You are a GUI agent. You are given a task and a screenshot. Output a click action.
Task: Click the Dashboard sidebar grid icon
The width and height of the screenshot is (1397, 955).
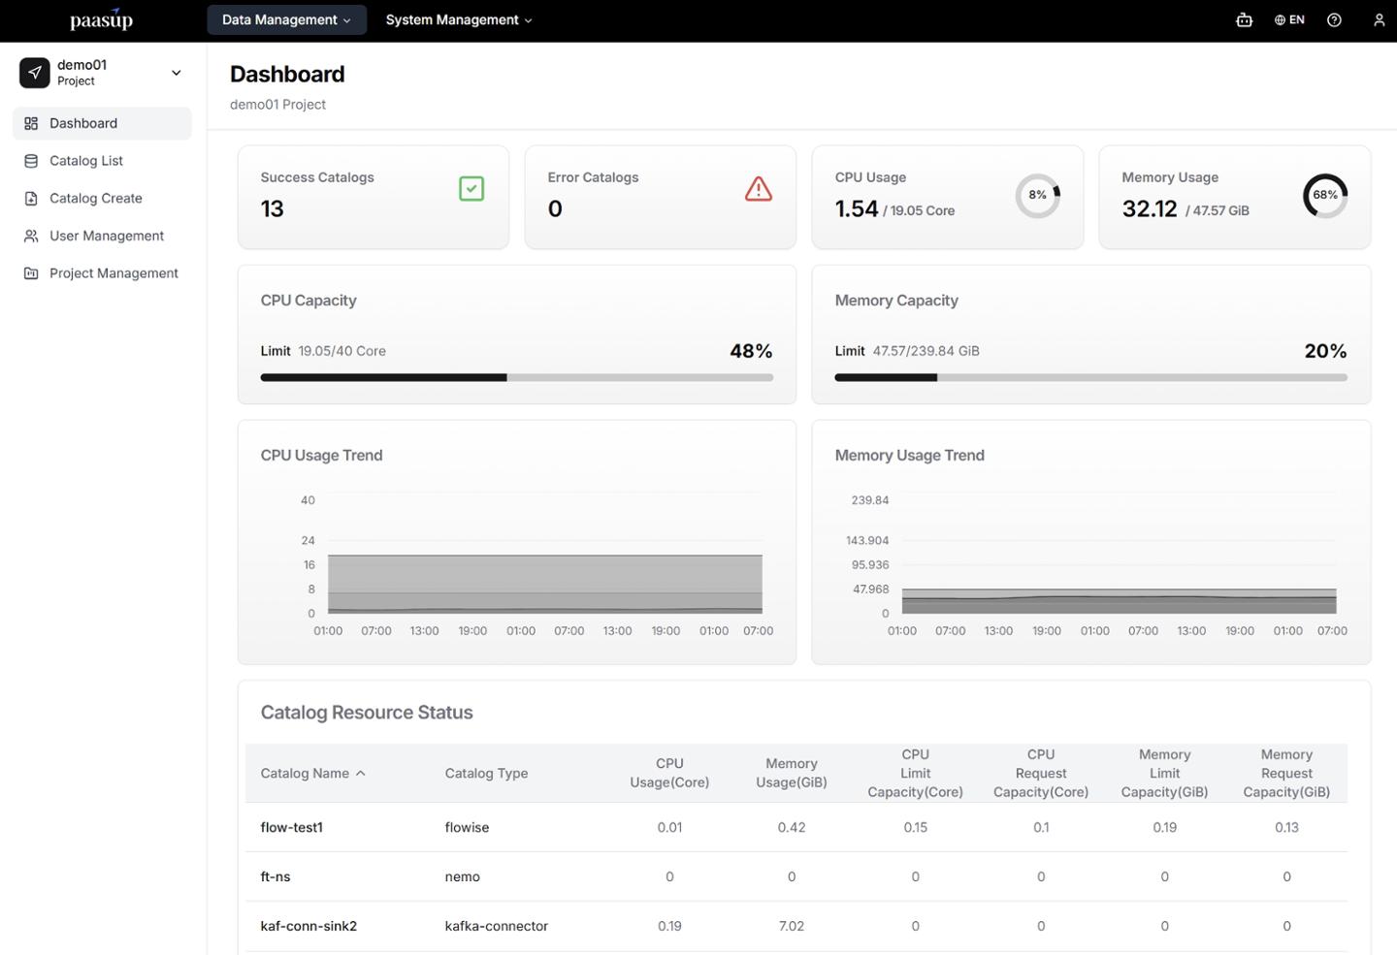(31, 123)
